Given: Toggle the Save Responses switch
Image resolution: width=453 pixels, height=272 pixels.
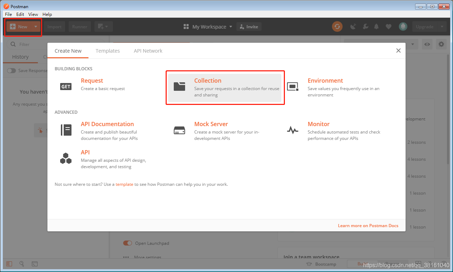Looking at the screenshot, I should pos(12,71).
